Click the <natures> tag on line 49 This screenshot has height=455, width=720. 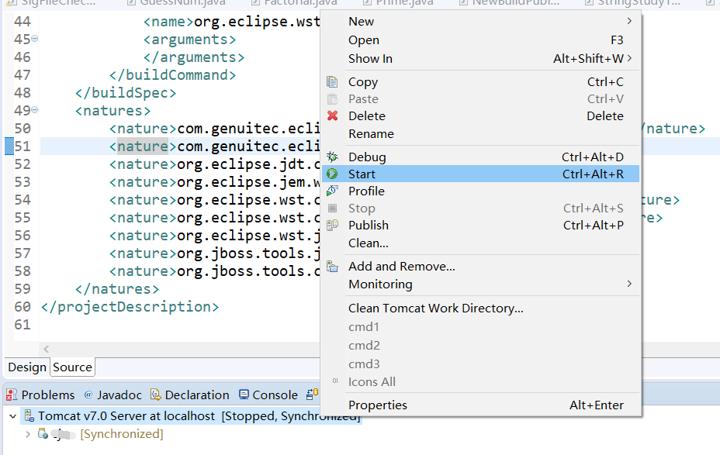[113, 111]
